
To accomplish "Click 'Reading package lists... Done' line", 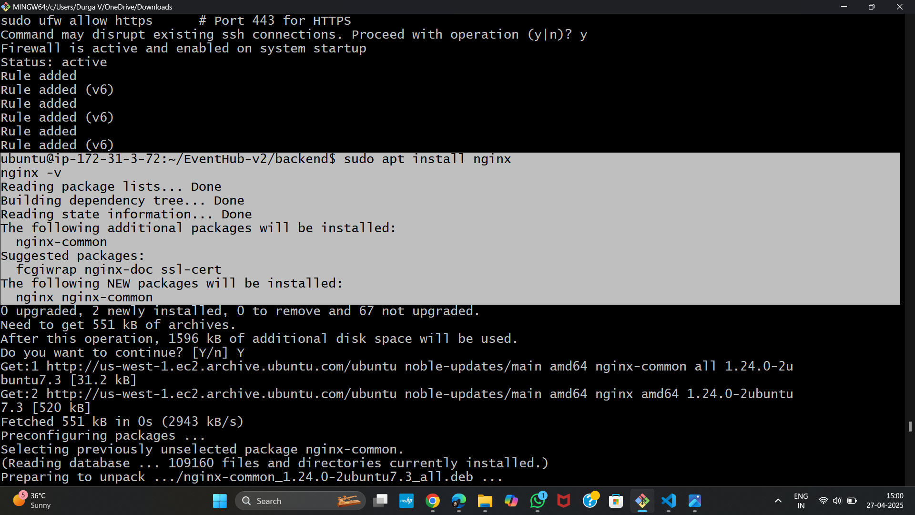I will (x=111, y=187).
